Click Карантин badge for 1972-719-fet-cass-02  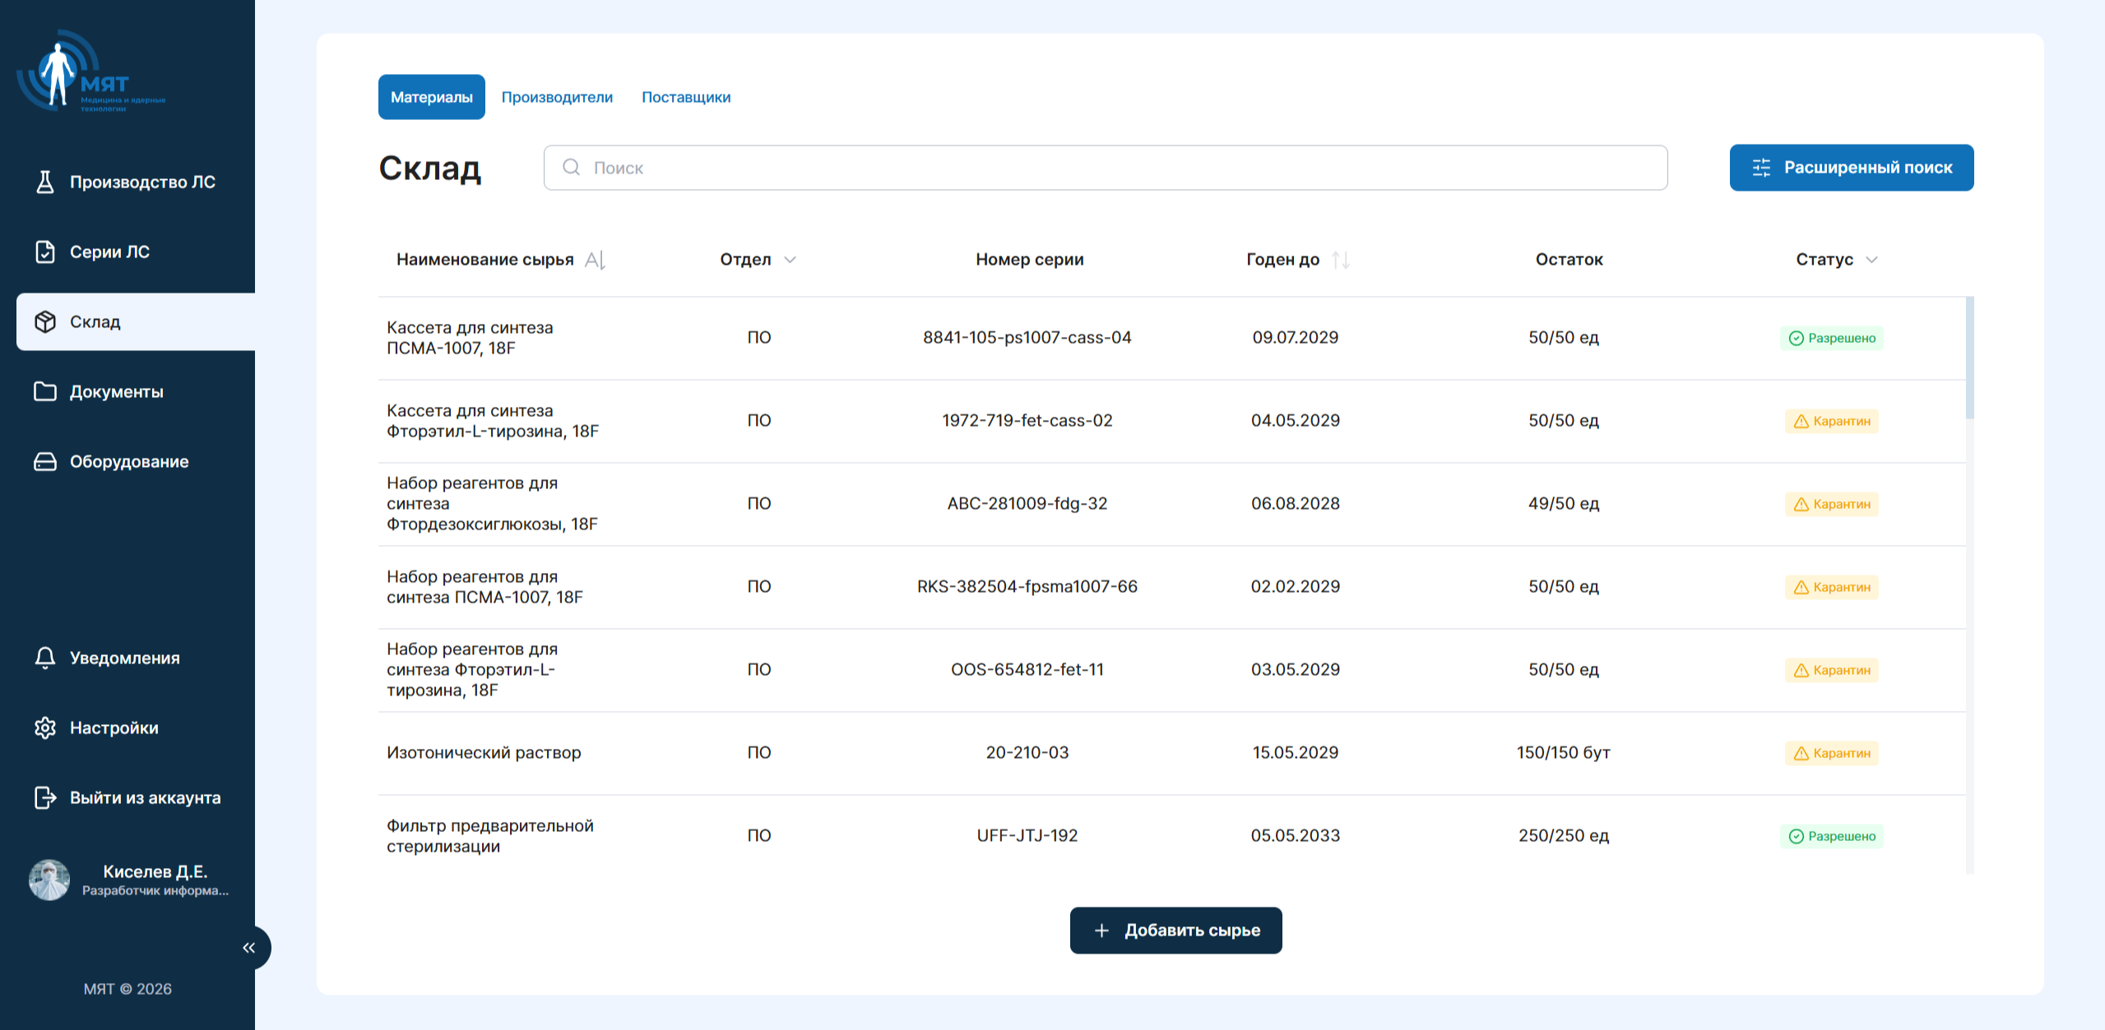pyautogui.click(x=1832, y=421)
